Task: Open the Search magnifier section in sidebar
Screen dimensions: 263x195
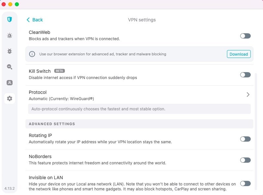Action: click(x=10, y=67)
